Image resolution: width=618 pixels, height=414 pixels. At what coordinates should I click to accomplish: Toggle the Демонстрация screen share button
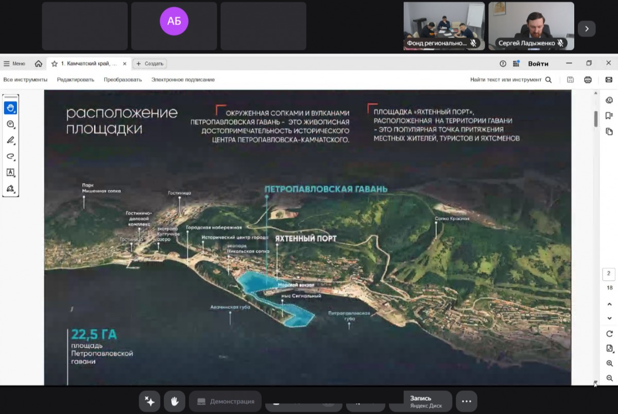pyautogui.click(x=226, y=401)
